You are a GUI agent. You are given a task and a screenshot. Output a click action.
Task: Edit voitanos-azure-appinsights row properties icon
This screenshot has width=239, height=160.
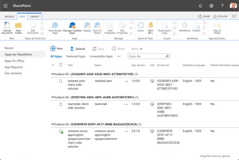(152, 131)
